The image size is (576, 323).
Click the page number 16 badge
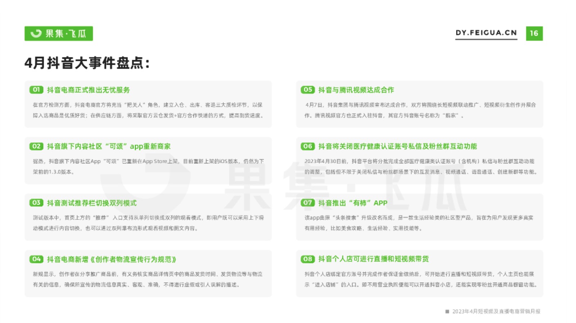tap(534, 33)
